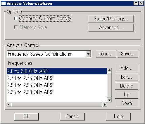The height and width of the screenshot is (124, 145).
Task: Click the question mark help icon in title bar
Action: coord(136,4)
